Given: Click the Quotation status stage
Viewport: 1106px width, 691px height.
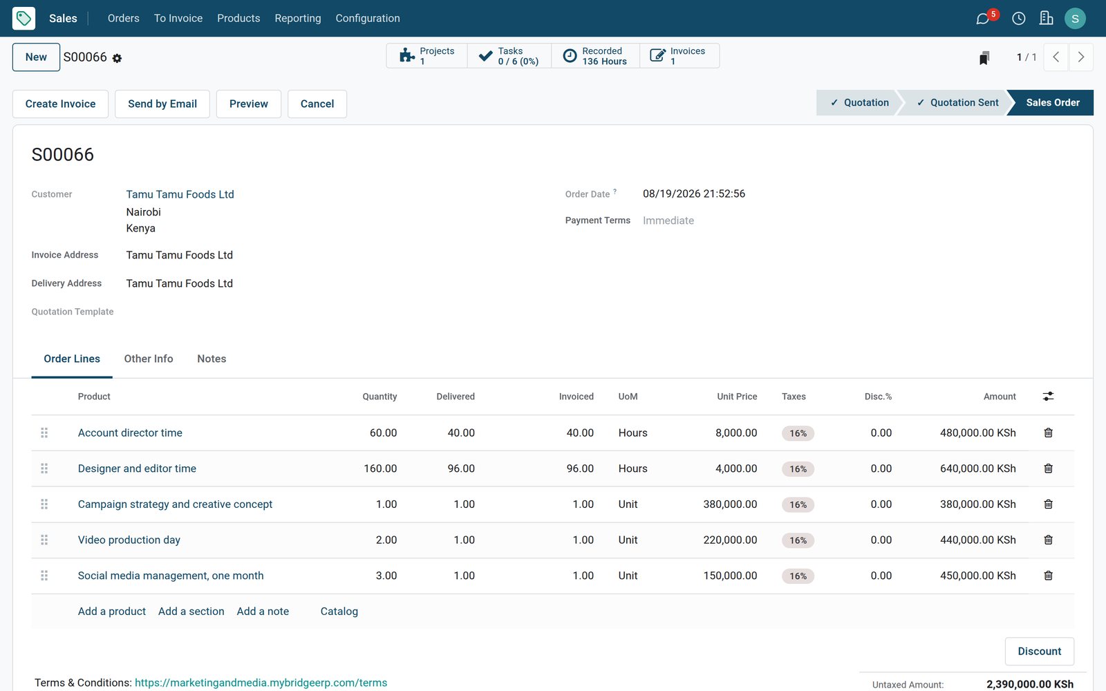Looking at the screenshot, I should pos(859,102).
